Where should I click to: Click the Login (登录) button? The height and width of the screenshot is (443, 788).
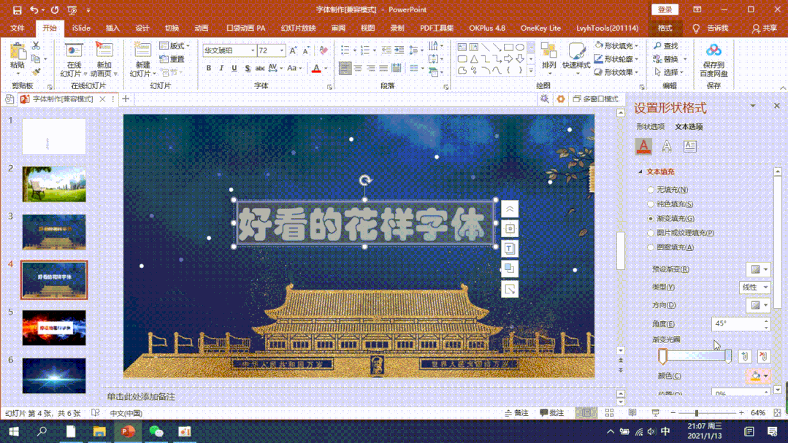665,9
